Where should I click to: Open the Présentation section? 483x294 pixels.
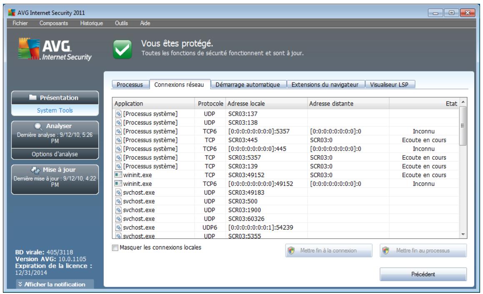55,98
